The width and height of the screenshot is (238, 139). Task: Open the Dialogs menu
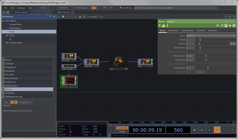pos(21,8)
